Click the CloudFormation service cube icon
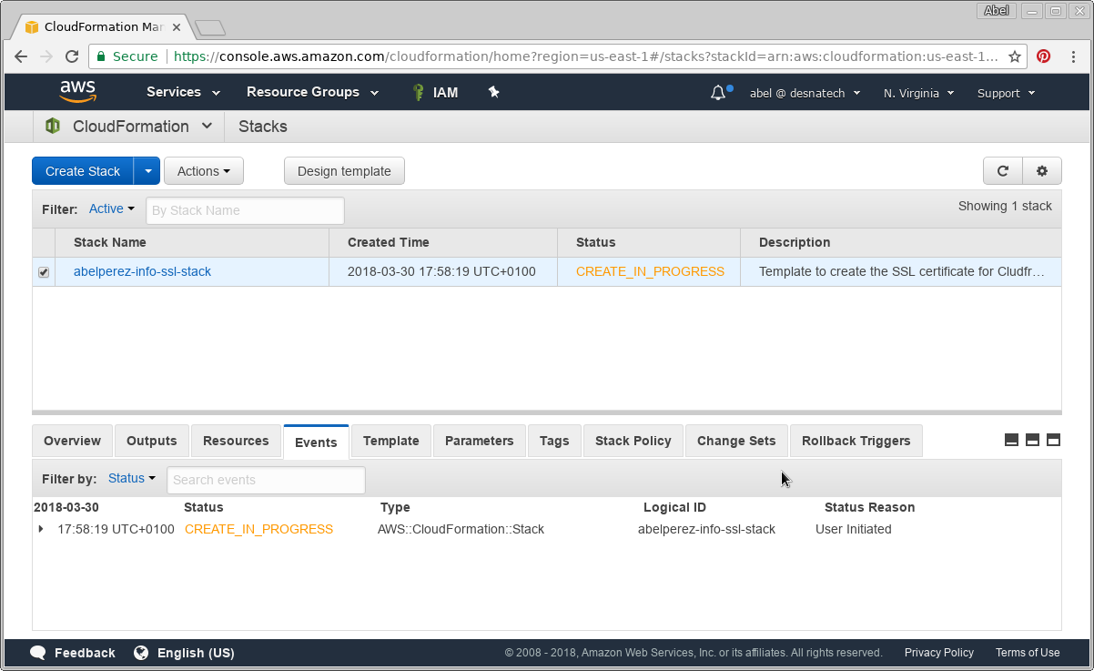This screenshot has height=671, width=1094. [x=53, y=127]
